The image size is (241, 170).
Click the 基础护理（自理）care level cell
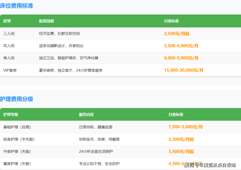coord(17,127)
